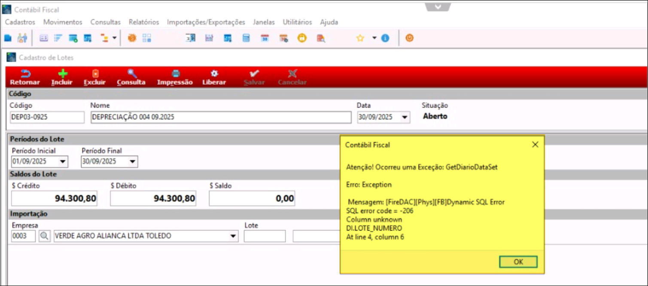Close the Contábil Fiscal error dialog
Screen dimensions: 648x286
[x=535, y=145]
